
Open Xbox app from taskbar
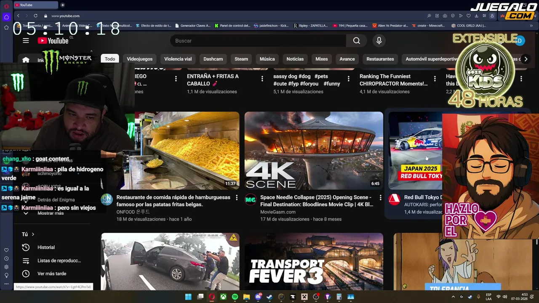coord(223,297)
